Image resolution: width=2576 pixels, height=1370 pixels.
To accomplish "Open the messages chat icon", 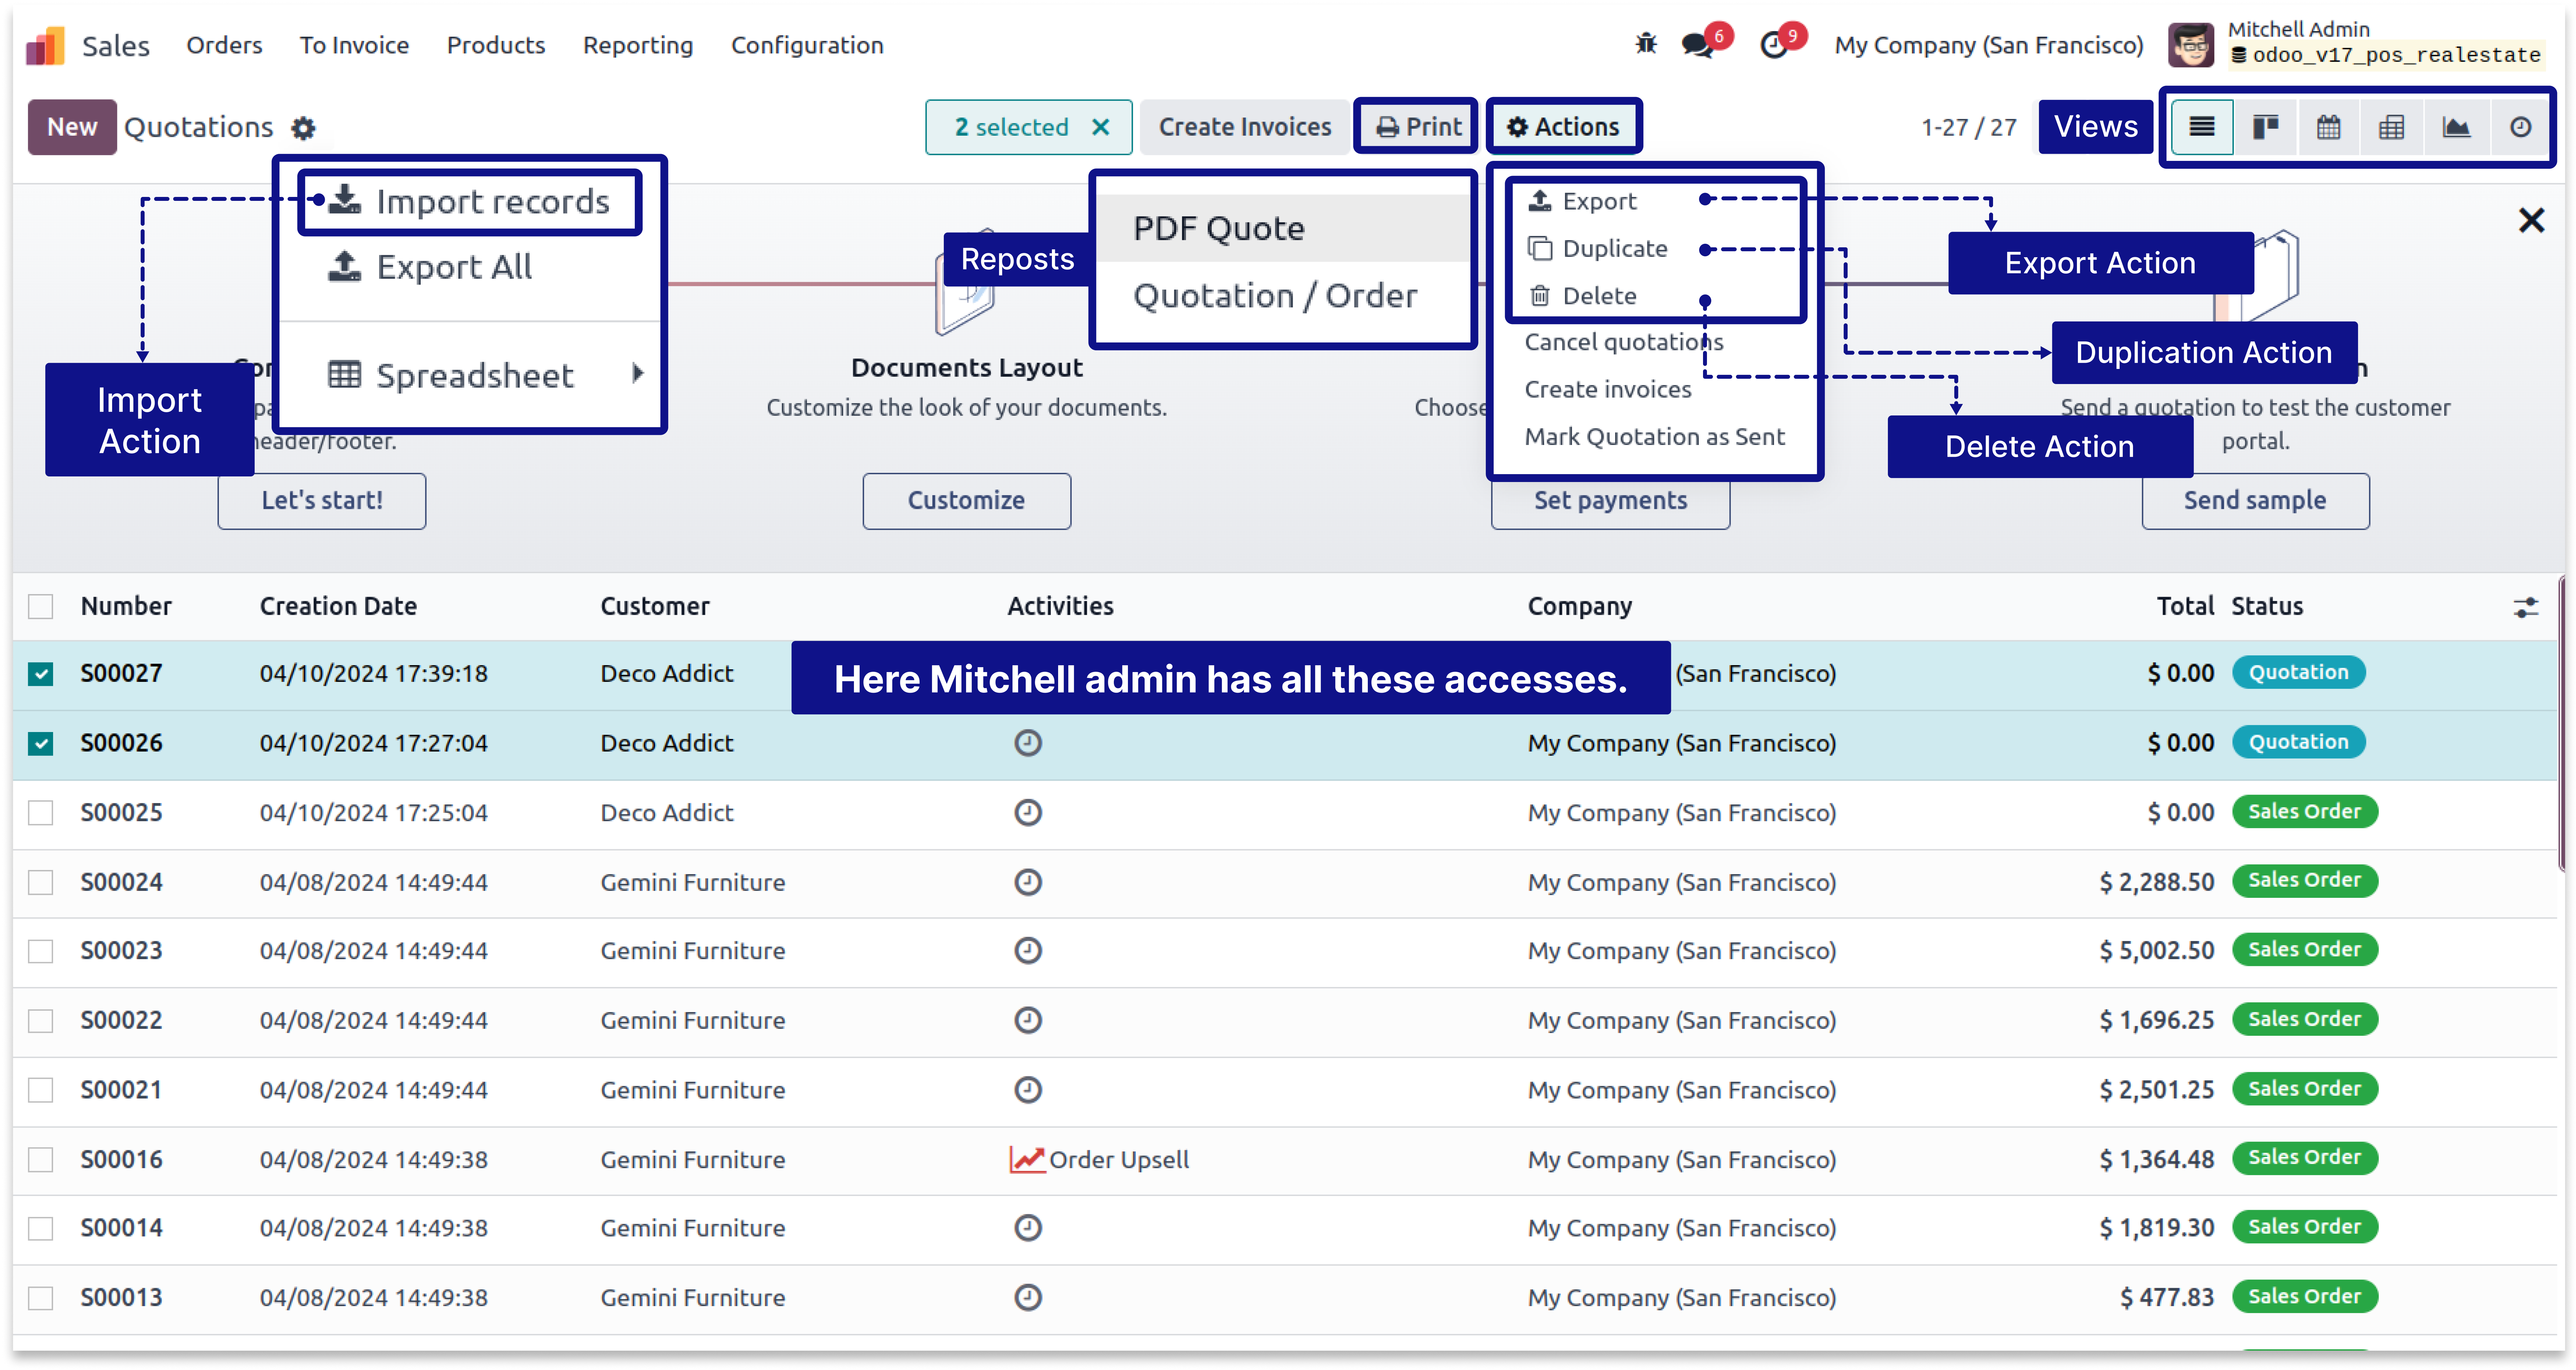I will (x=1698, y=45).
